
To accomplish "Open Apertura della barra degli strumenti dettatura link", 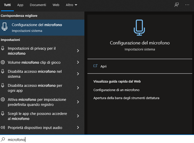I will pos(126,98).
